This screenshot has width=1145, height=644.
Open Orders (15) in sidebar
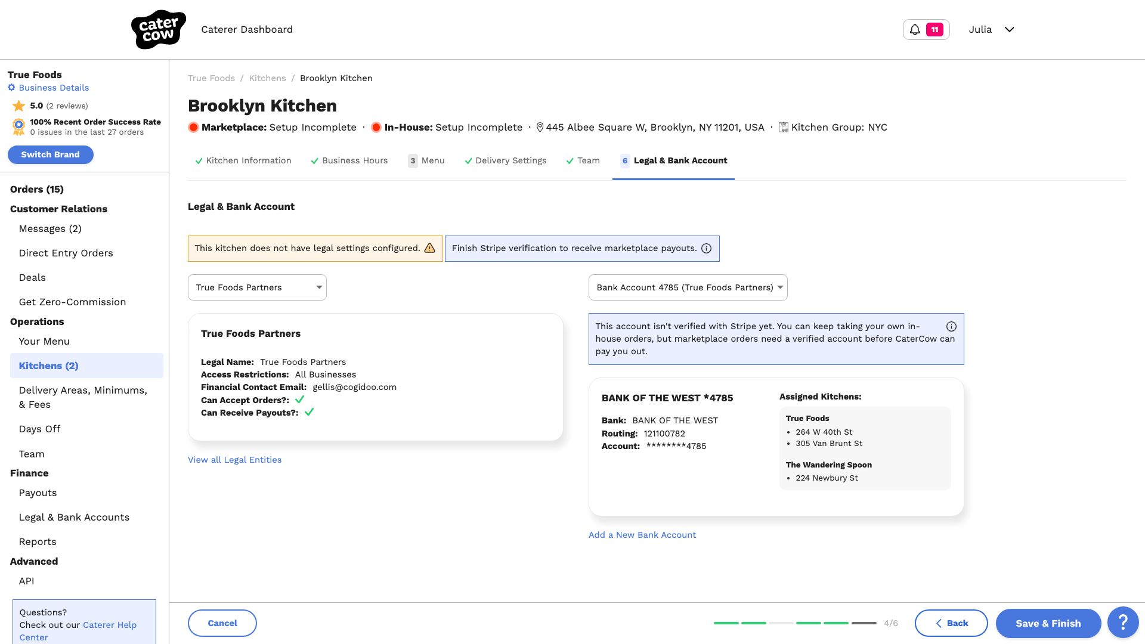point(37,189)
